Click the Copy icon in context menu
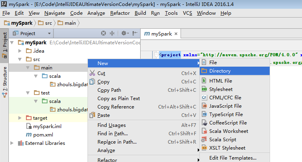This screenshot has height=162, width=302. pyautogui.click(x=92, y=81)
